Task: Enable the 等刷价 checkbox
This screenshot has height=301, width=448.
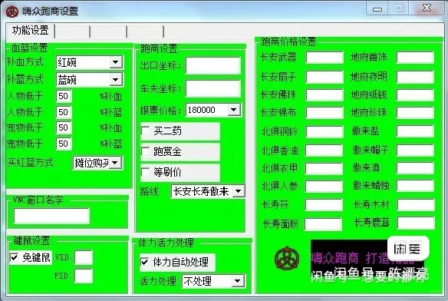Action: tap(146, 172)
